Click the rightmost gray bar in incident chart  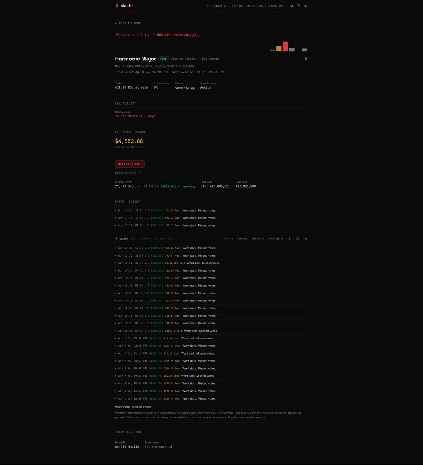click(305, 50)
